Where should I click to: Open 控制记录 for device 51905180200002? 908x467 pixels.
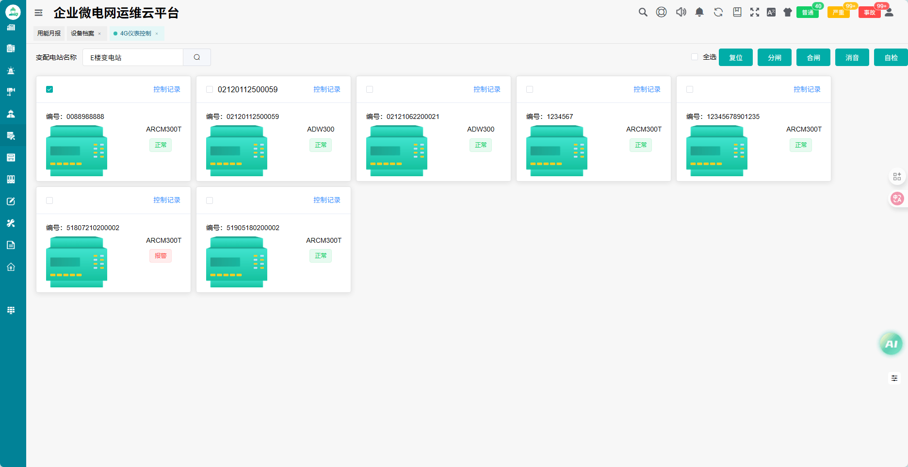click(327, 200)
